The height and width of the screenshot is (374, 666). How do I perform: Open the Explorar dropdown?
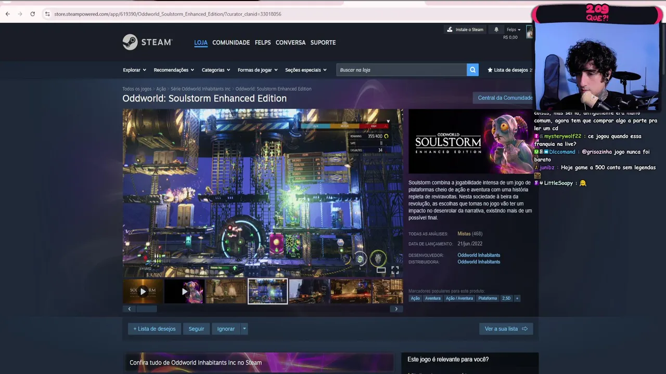[134, 70]
